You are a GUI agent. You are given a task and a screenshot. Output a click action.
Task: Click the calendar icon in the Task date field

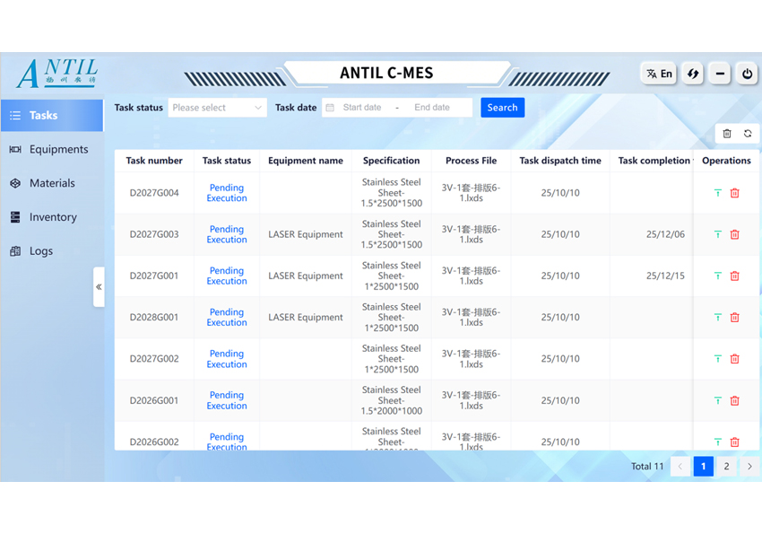330,108
